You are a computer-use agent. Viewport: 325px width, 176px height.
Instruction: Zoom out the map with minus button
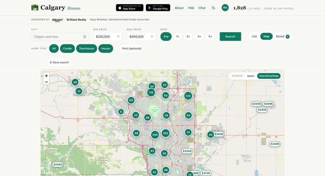coord(46,82)
